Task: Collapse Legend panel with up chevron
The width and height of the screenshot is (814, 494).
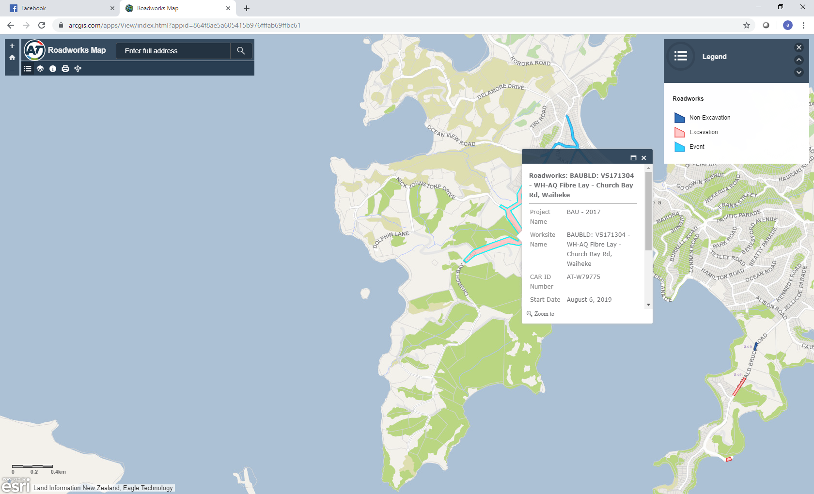Action: pyautogui.click(x=799, y=60)
